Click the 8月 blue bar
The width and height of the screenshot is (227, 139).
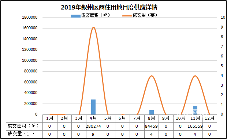(x=152, y=112)
